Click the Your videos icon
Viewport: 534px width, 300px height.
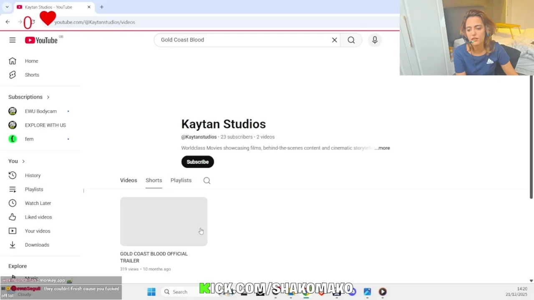[x=13, y=231]
